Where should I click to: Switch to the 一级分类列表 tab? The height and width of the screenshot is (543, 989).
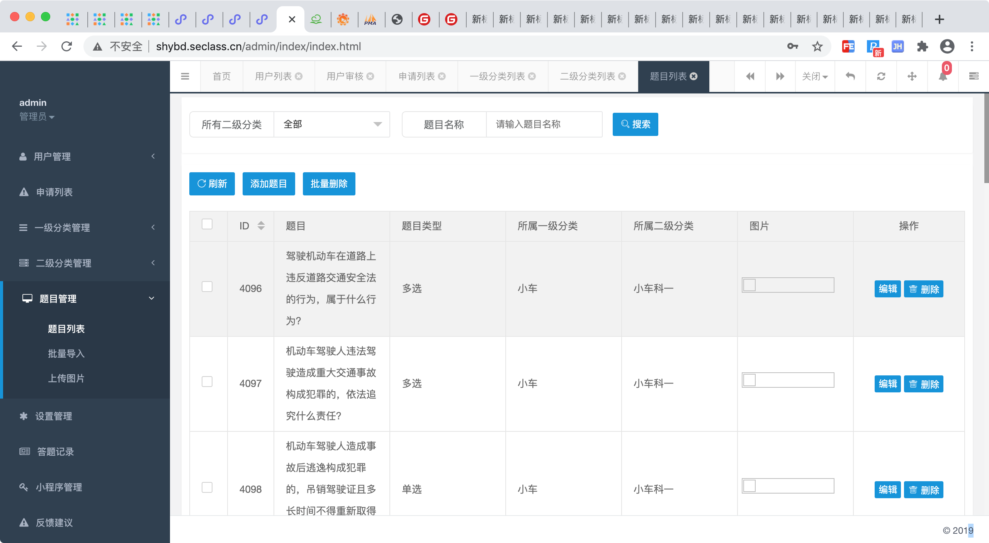pyautogui.click(x=497, y=76)
